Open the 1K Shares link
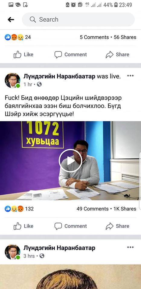 coord(125,209)
